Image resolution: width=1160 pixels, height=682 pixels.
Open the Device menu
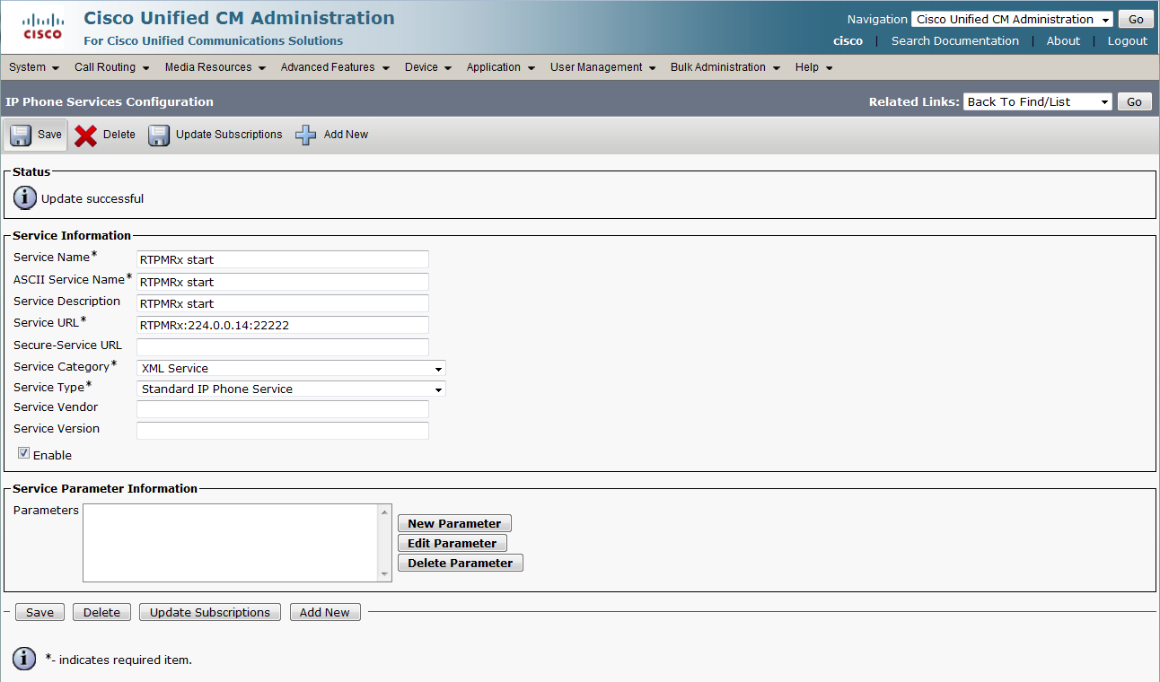tap(427, 67)
